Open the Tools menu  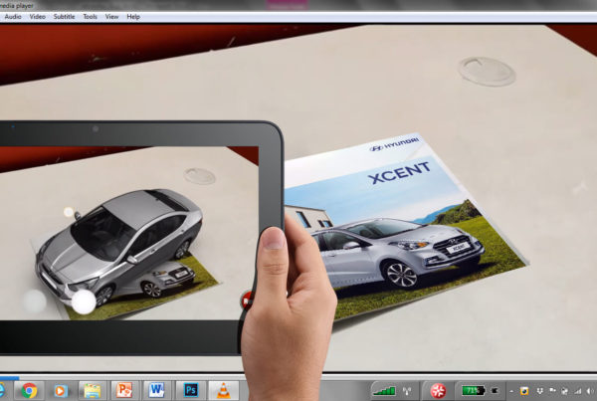click(90, 17)
